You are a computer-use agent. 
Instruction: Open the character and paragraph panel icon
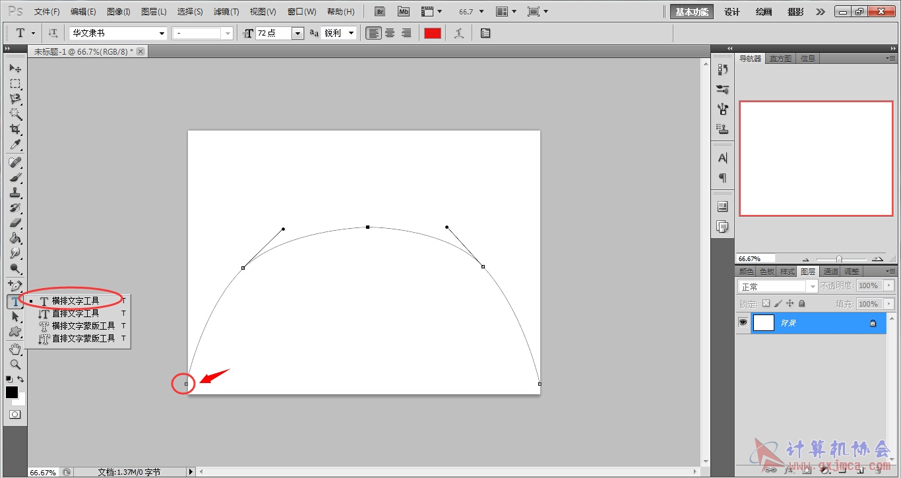(485, 33)
